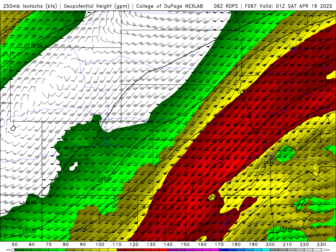The height and width of the screenshot is (252, 336).
Task: Click the "College of DuPage NEXLAB" text
Action: 169,6
